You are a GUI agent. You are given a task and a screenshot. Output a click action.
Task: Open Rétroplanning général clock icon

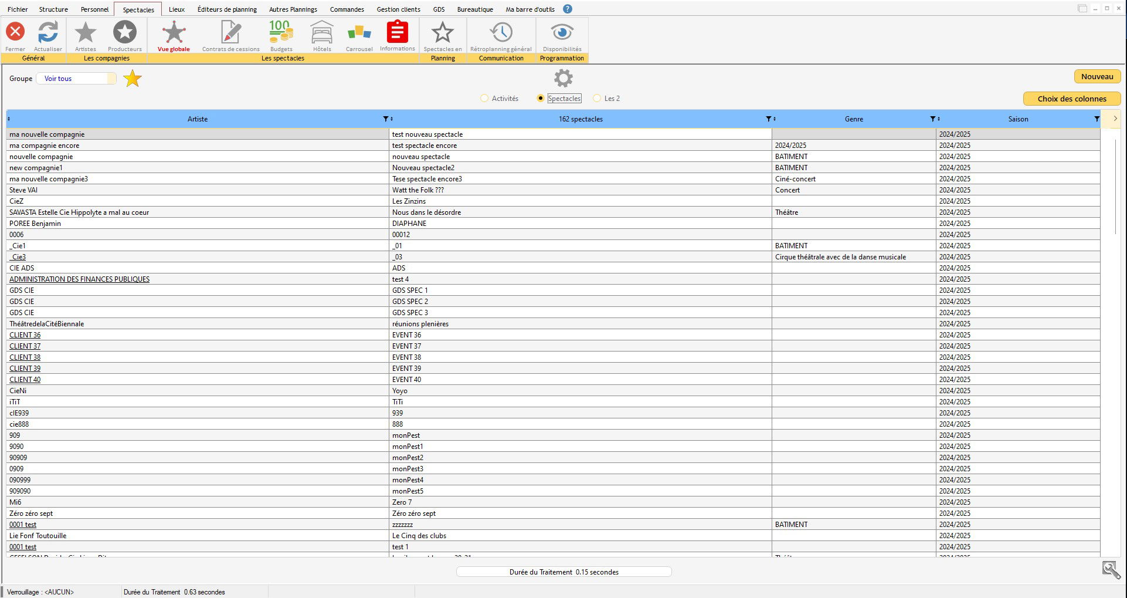click(x=501, y=33)
